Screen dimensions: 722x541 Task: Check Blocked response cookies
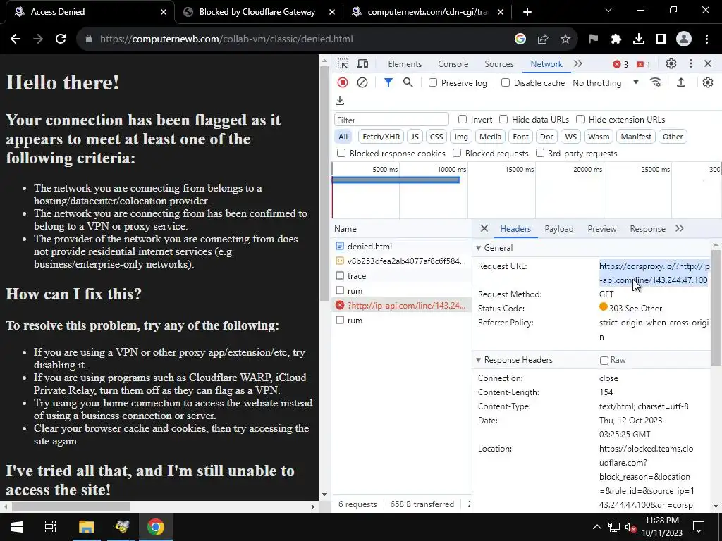(x=341, y=153)
